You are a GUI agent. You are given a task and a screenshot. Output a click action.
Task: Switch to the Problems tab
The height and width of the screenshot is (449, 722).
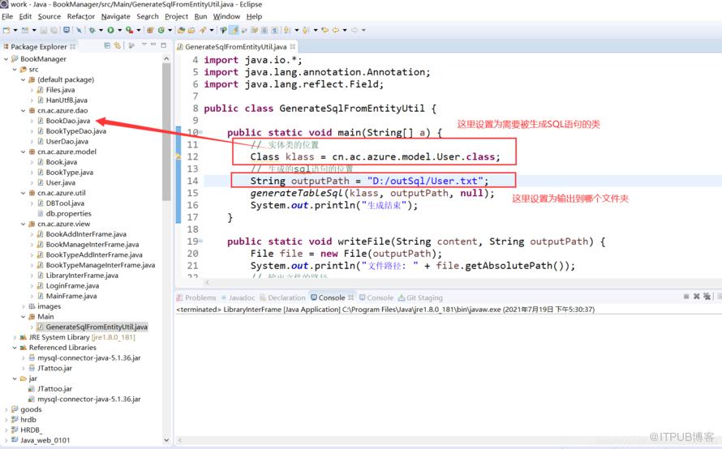196,297
